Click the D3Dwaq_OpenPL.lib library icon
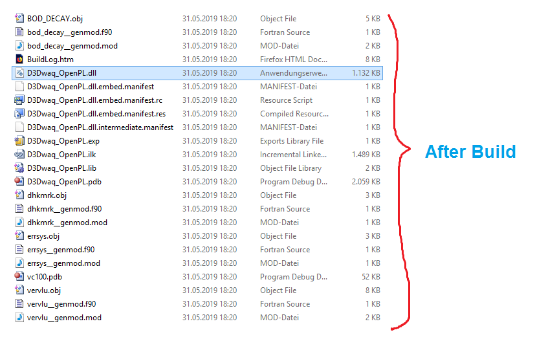Viewport: 557px width, 350px height. coord(19,168)
